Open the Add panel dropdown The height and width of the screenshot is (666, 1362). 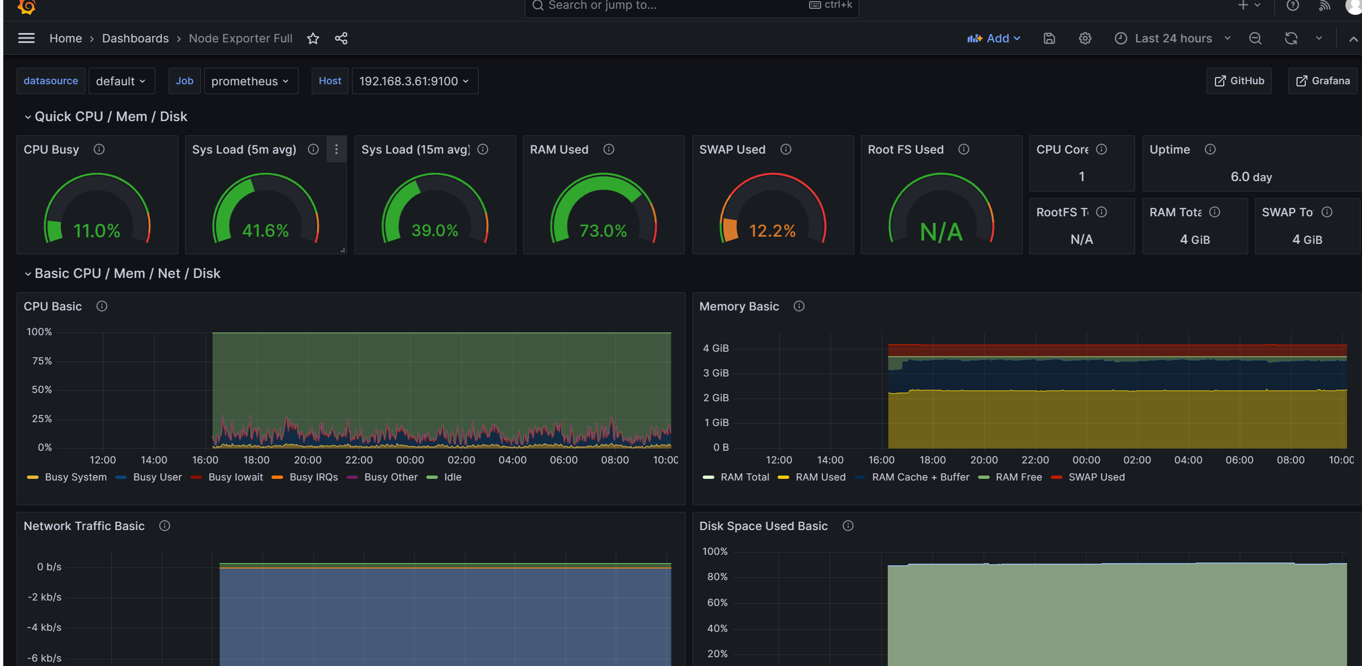pyautogui.click(x=994, y=38)
